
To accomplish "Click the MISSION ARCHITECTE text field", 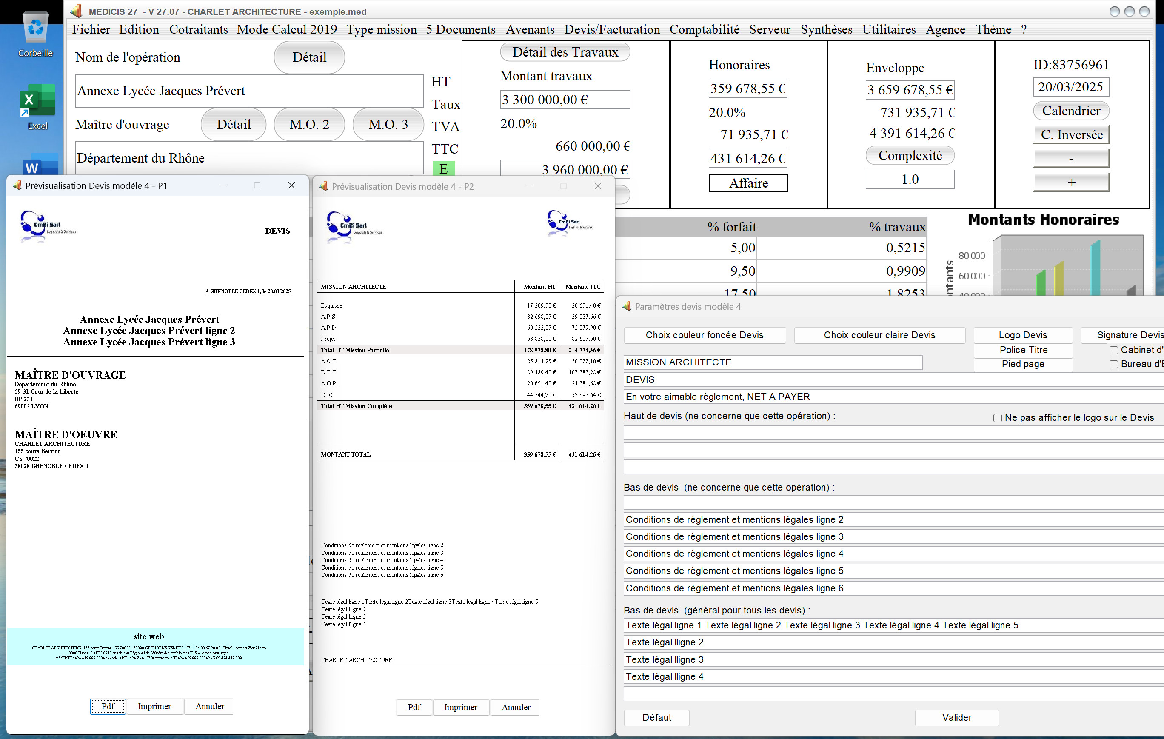I will [x=773, y=362].
